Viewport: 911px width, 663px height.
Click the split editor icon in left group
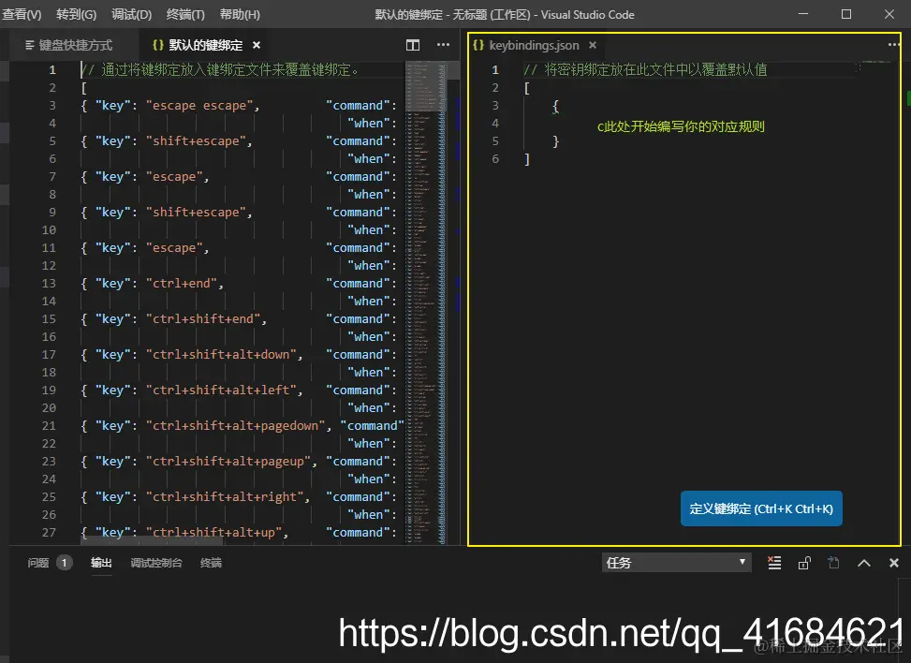[x=413, y=45]
